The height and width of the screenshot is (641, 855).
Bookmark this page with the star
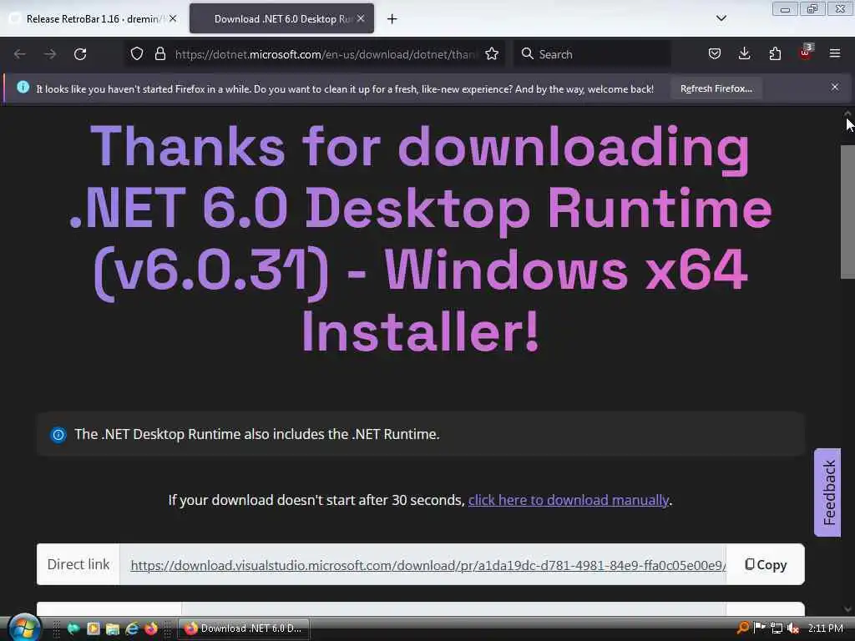point(492,54)
